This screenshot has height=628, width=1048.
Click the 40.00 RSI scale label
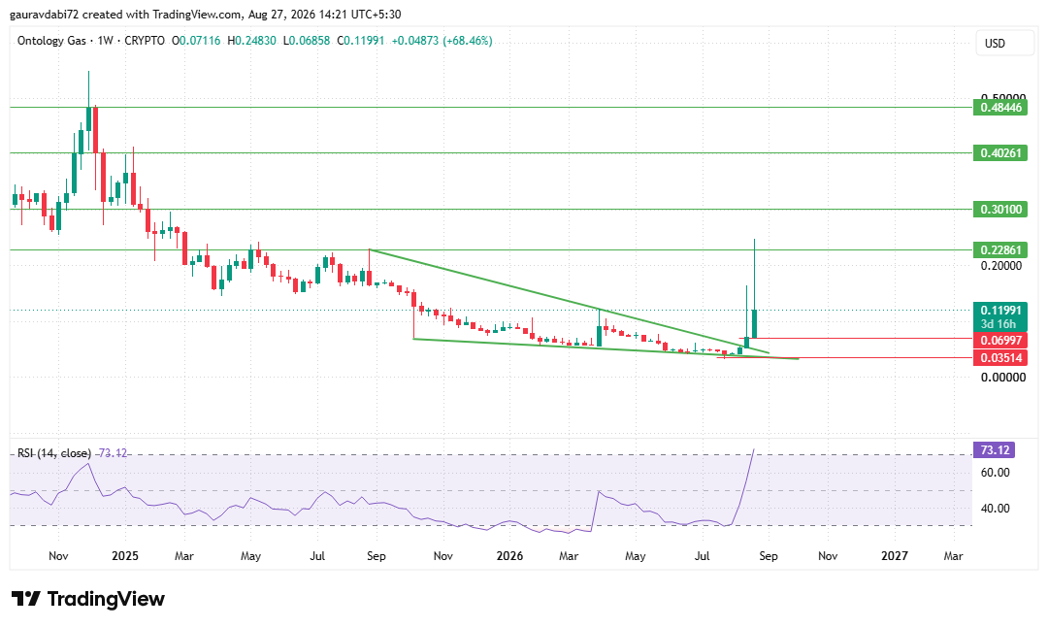coord(995,509)
